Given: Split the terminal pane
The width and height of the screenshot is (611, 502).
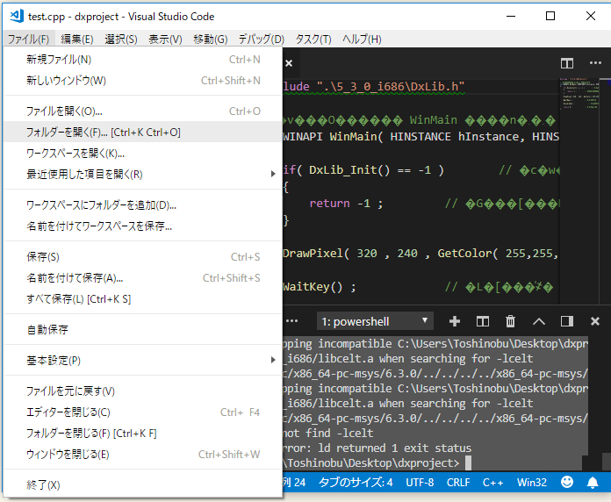Looking at the screenshot, I should (483, 321).
